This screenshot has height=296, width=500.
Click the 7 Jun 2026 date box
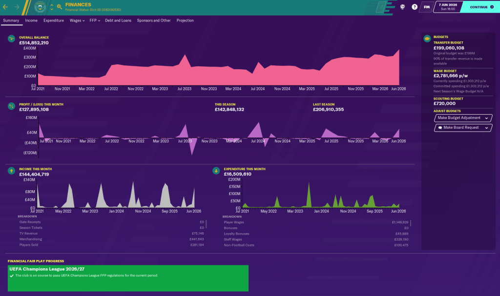pos(446,7)
